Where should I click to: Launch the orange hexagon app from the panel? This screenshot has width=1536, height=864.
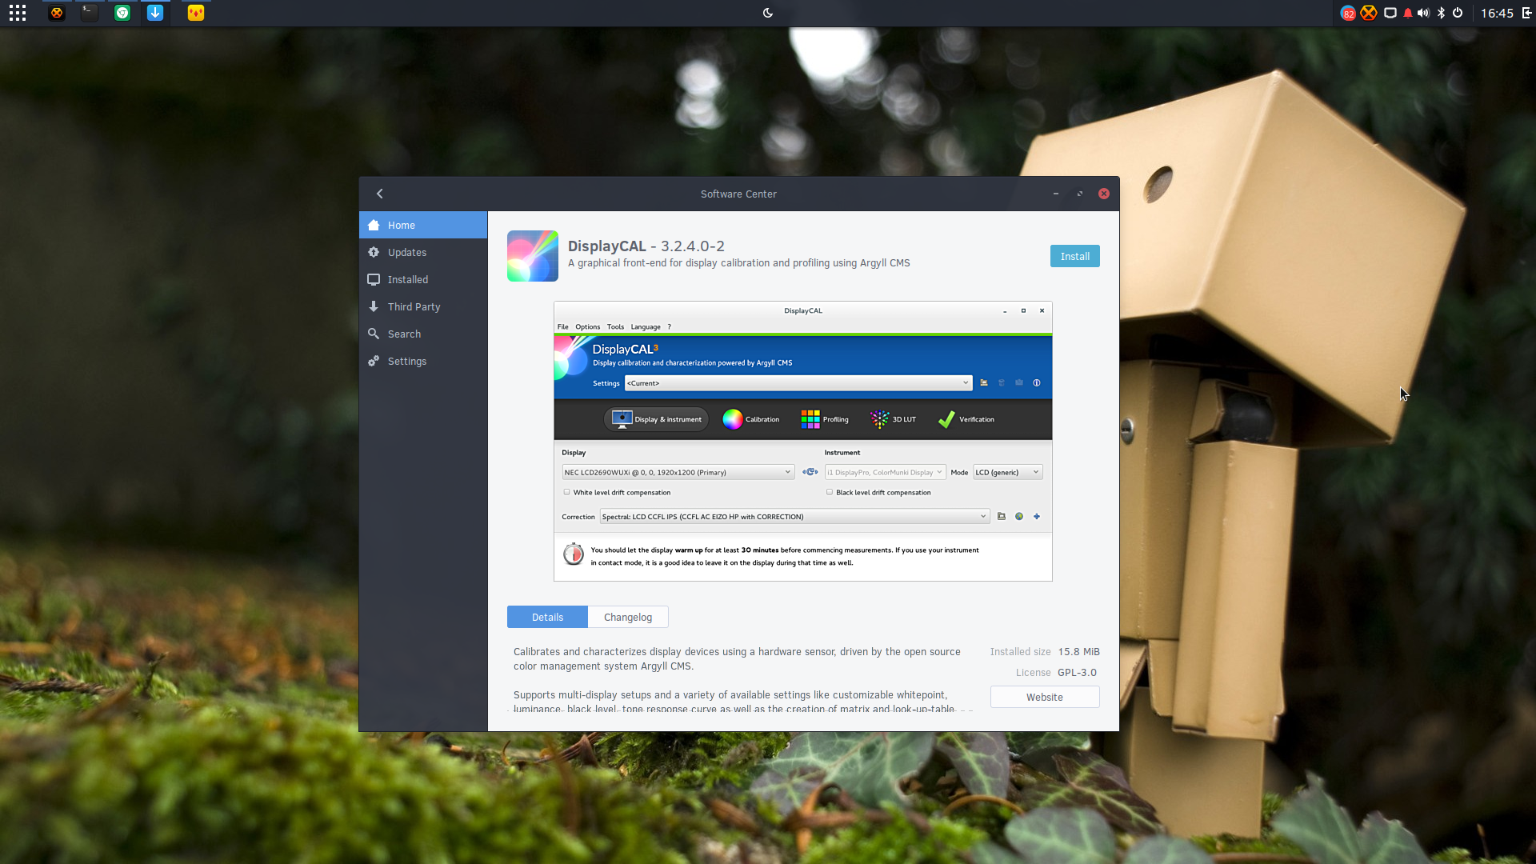click(56, 13)
